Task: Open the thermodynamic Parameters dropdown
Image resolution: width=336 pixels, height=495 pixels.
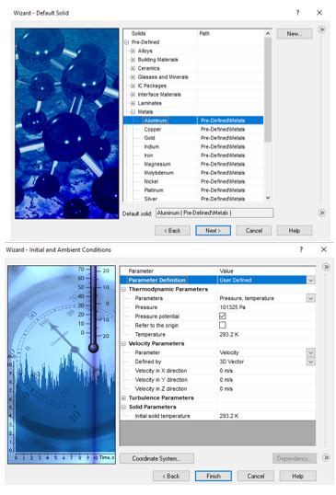Action: click(311, 298)
